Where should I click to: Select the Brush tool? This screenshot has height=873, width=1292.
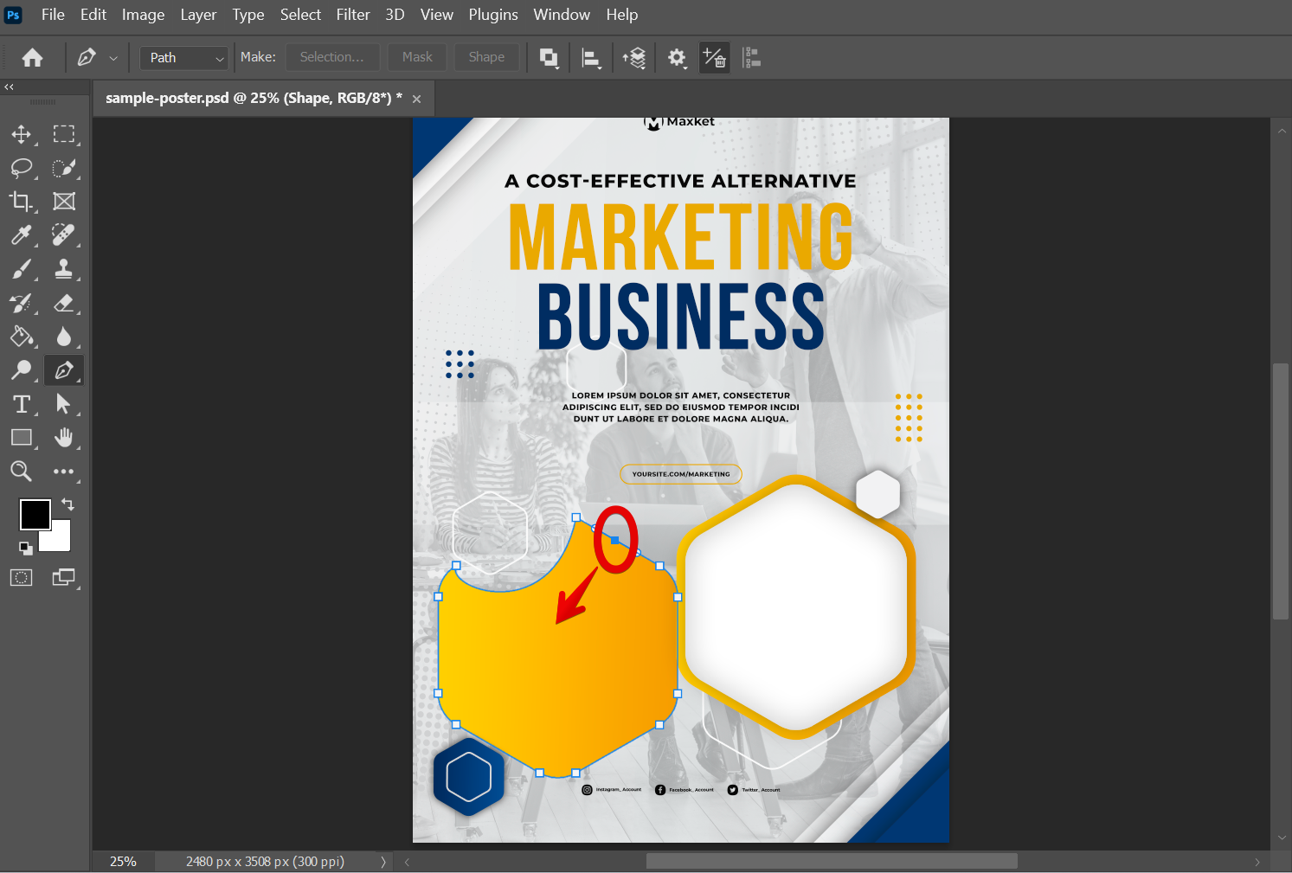point(21,269)
